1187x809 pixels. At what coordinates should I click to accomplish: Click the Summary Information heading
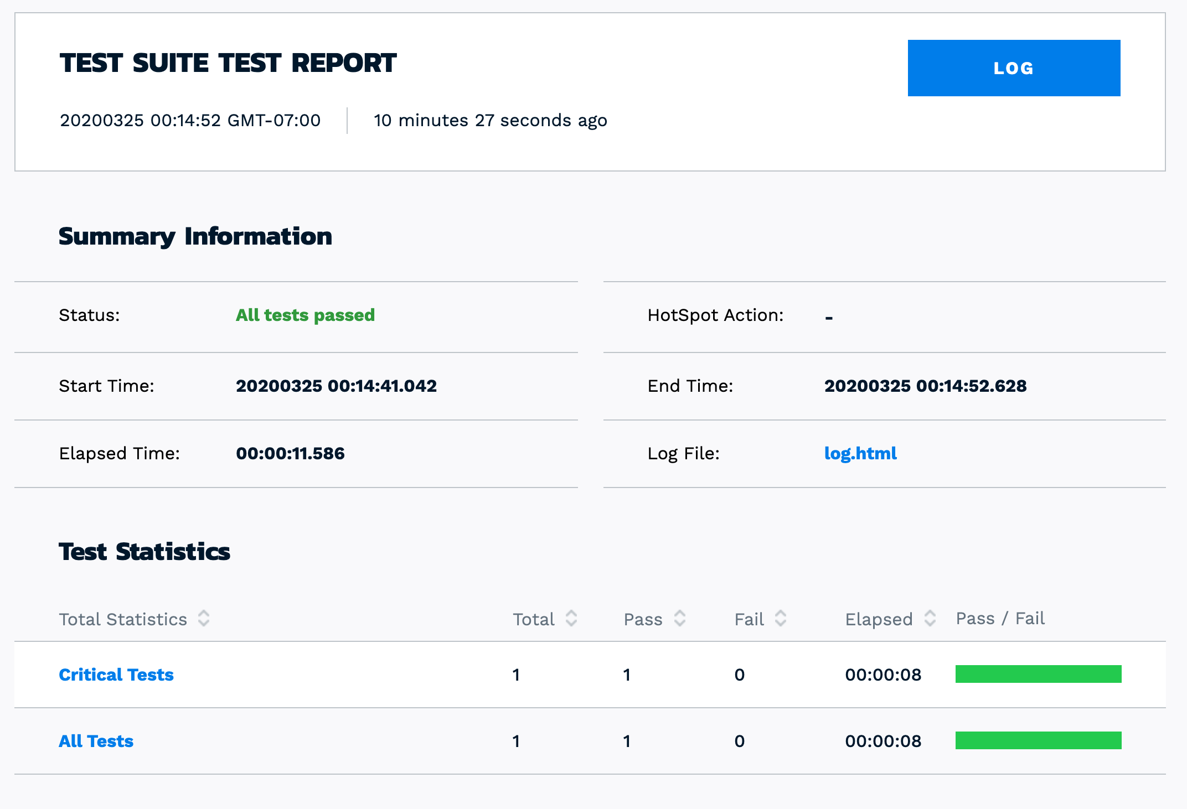pos(195,236)
